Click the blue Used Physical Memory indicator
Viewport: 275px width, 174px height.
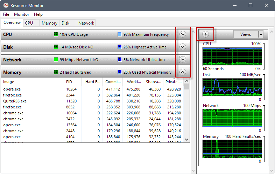pos(120,72)
